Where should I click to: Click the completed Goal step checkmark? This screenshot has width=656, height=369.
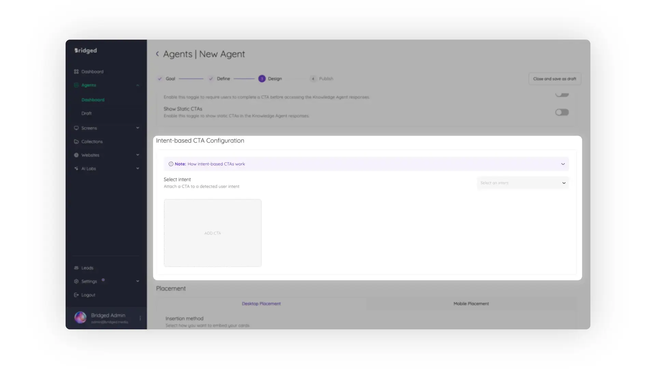point(160,79)
